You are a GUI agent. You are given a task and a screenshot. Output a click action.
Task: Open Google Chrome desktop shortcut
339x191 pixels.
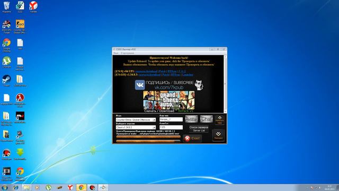pyautogui.click(x=7, y=45)
